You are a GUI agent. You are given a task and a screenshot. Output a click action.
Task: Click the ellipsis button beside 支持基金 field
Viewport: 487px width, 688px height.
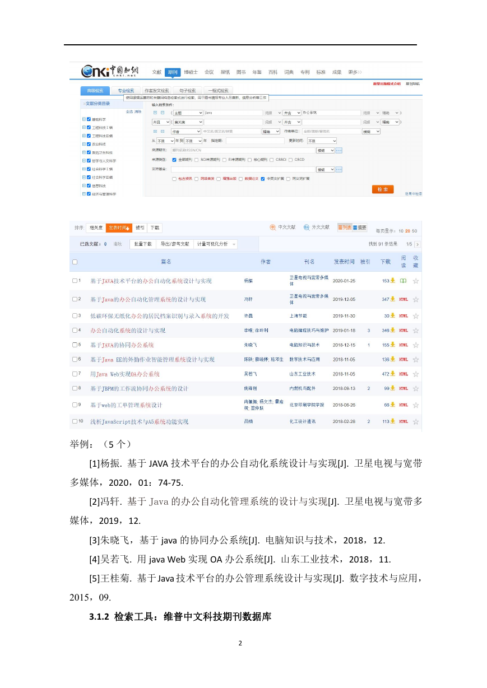coord(339,169)
